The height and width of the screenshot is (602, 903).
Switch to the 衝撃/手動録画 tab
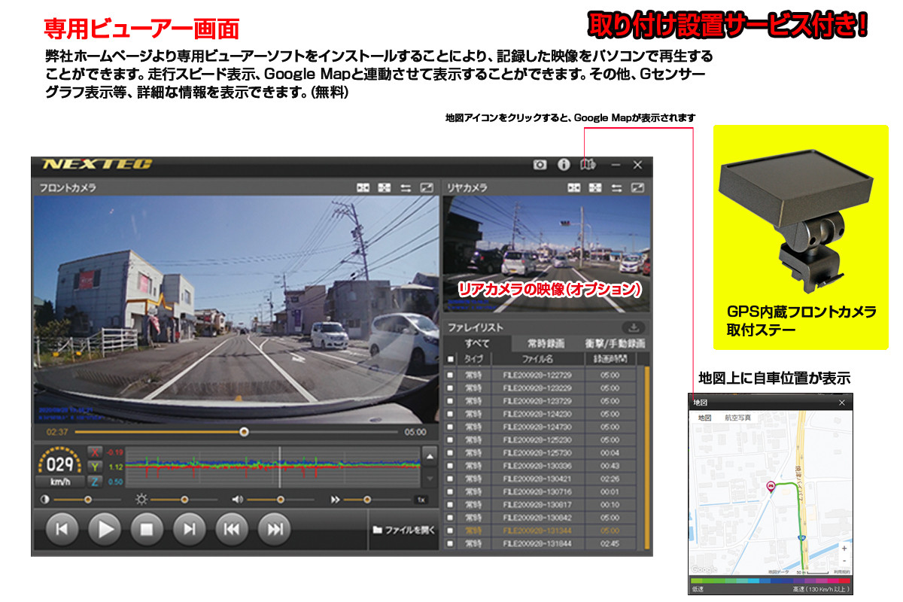click(x=615, y=343)
